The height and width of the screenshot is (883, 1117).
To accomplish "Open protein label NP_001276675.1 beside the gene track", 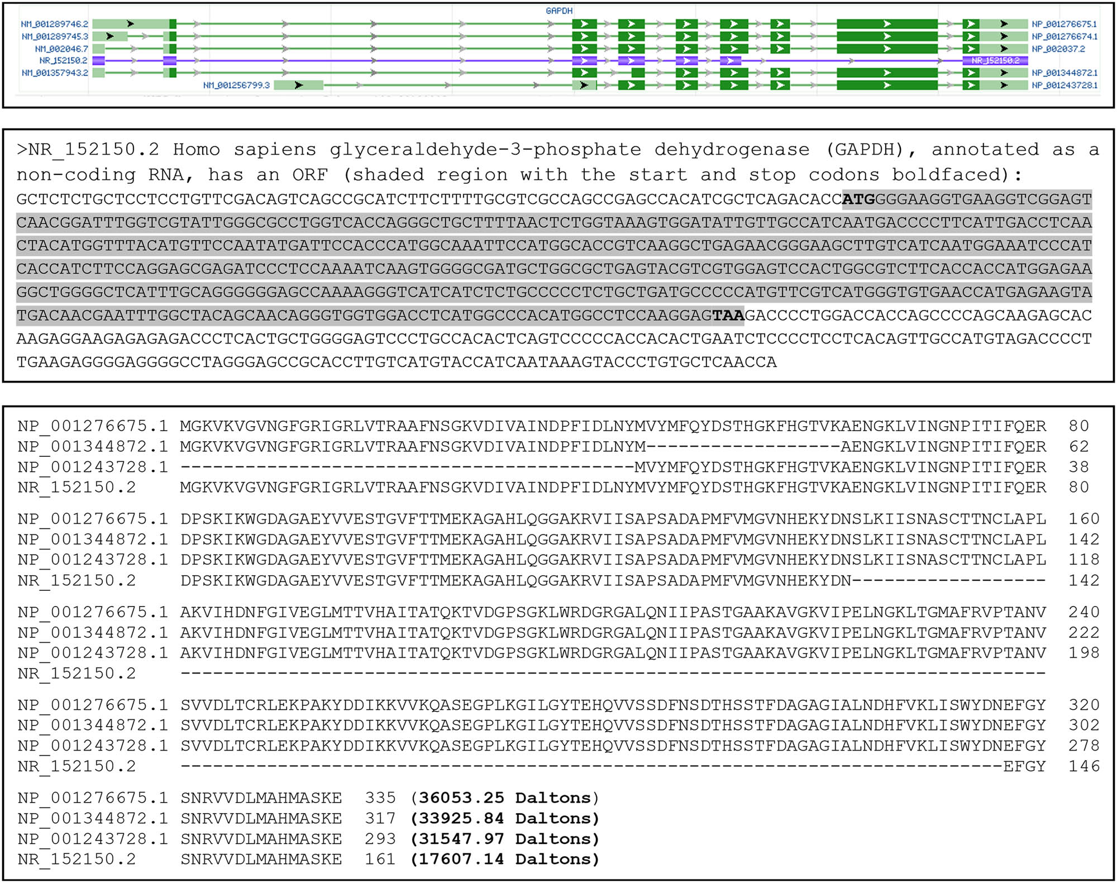I will [1065, 24].
